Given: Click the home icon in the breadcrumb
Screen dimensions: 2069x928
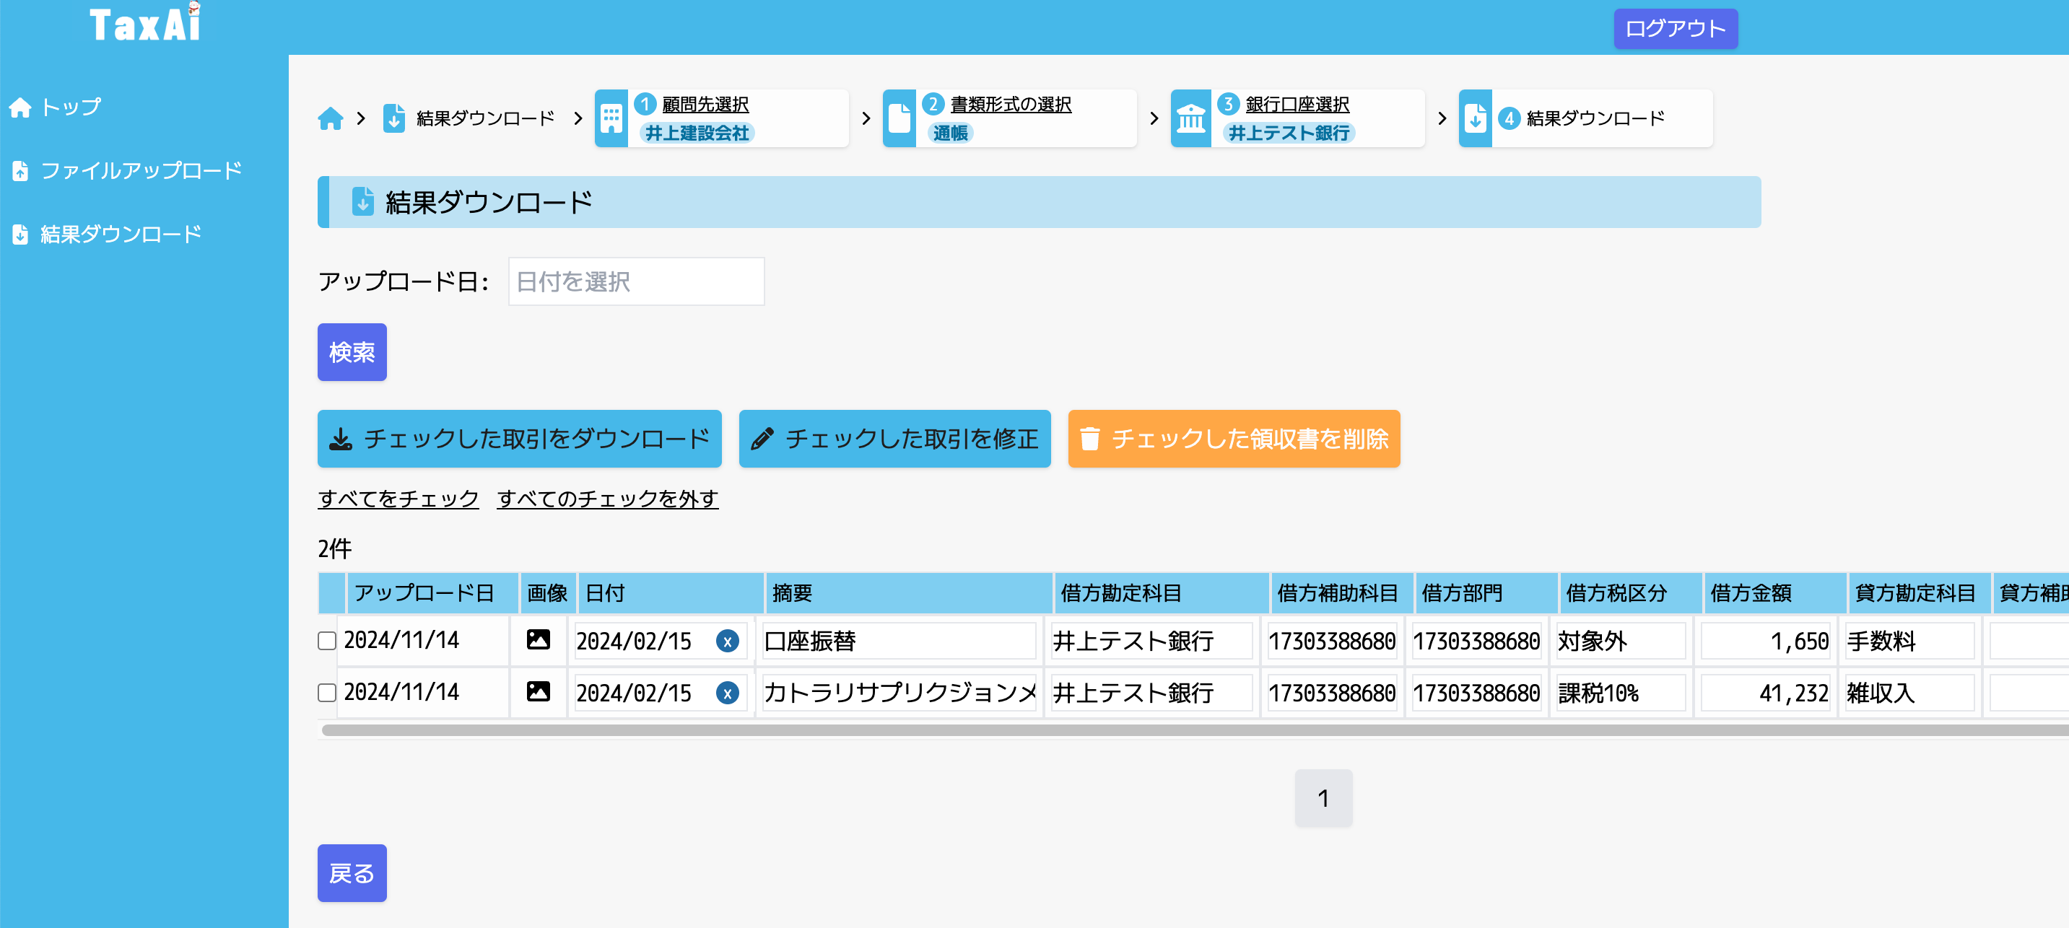Looking at the screenshot, I should tap(330, 118).
